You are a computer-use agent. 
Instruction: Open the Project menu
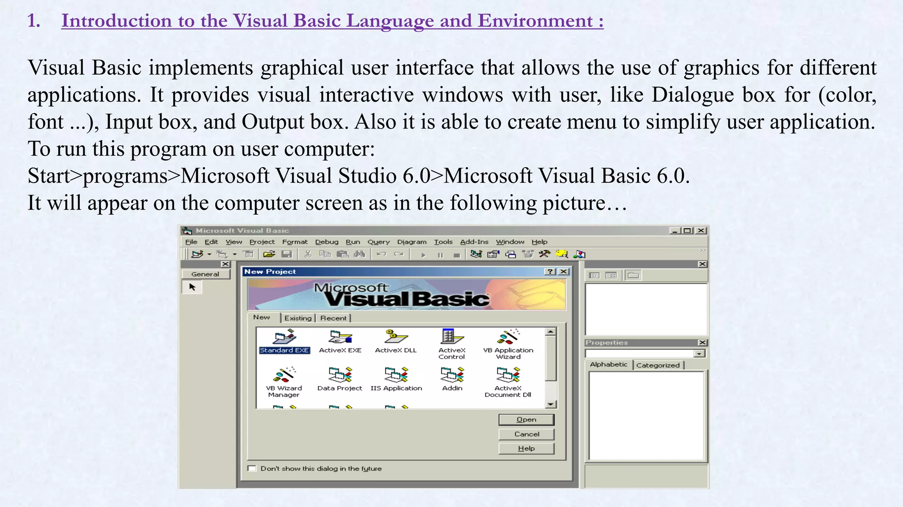(x=262, y=242)
